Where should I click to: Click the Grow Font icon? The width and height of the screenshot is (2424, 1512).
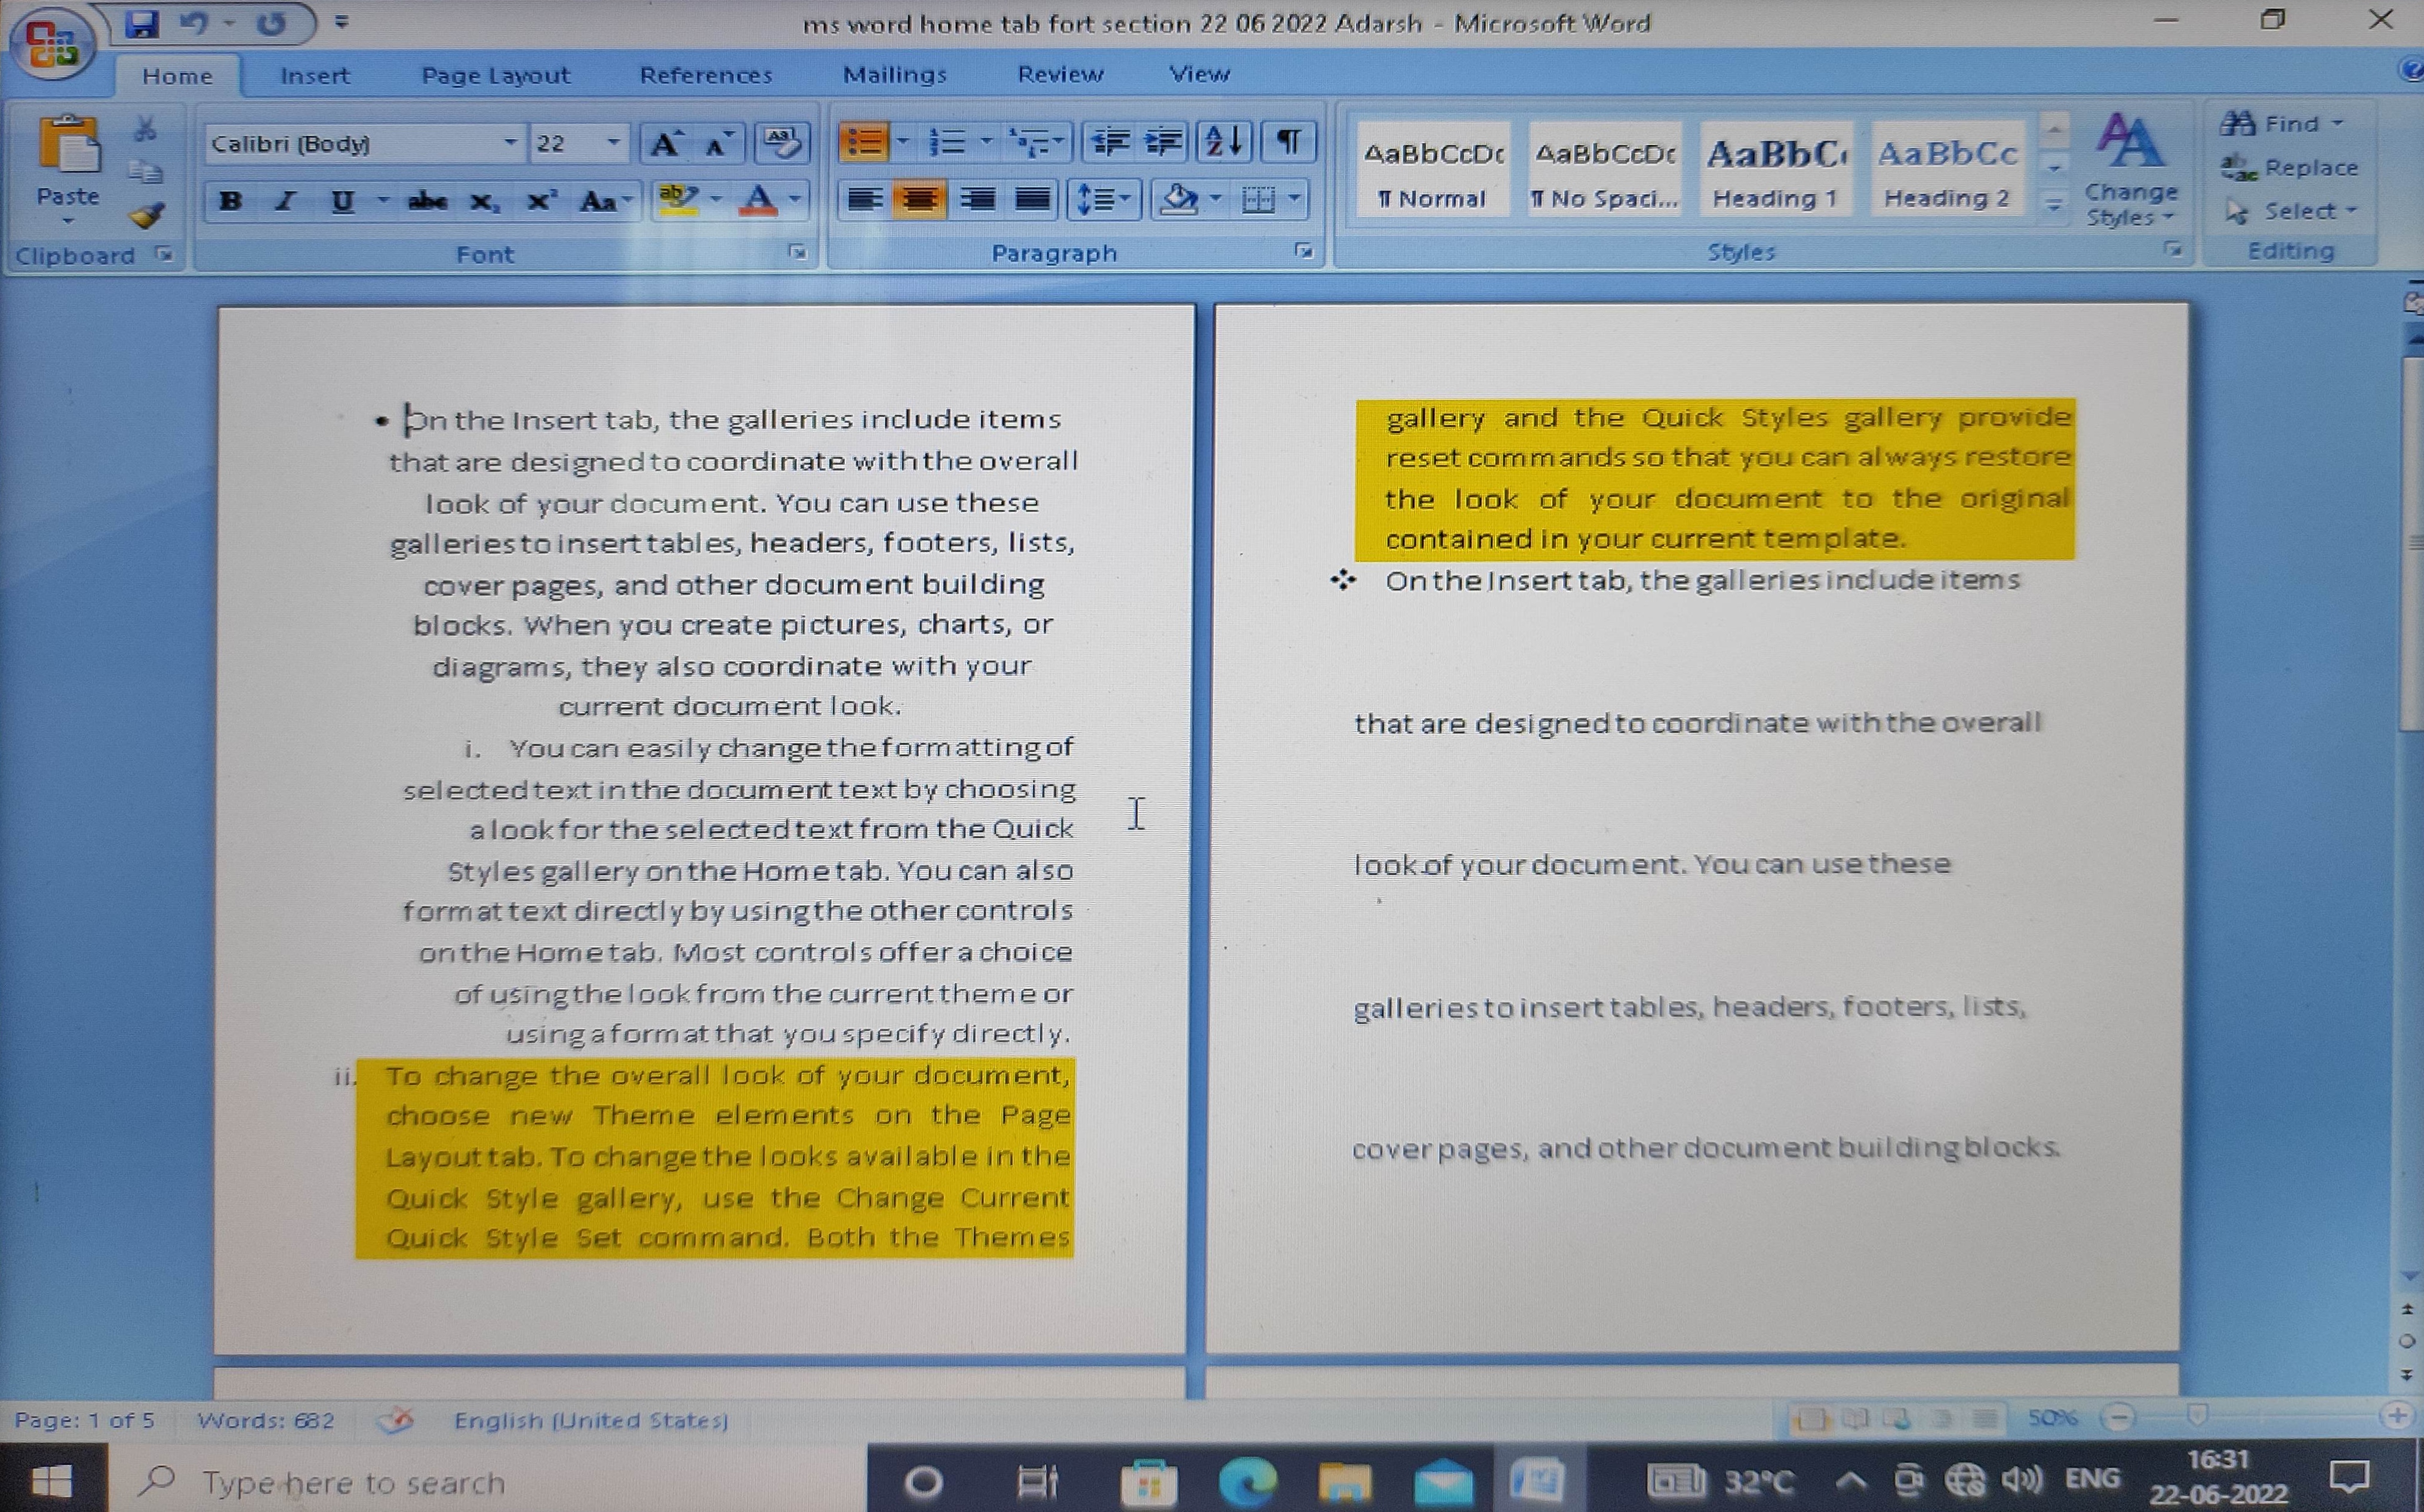(x=665, y=144)
